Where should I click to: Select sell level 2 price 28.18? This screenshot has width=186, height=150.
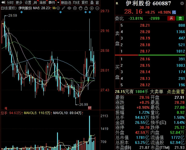tap(145, 45)
